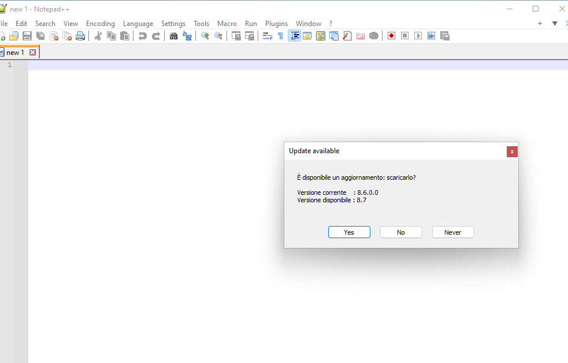The image size is (568, 363).
Task: Minimize the Notepad++ window
Action: (510, 9)
